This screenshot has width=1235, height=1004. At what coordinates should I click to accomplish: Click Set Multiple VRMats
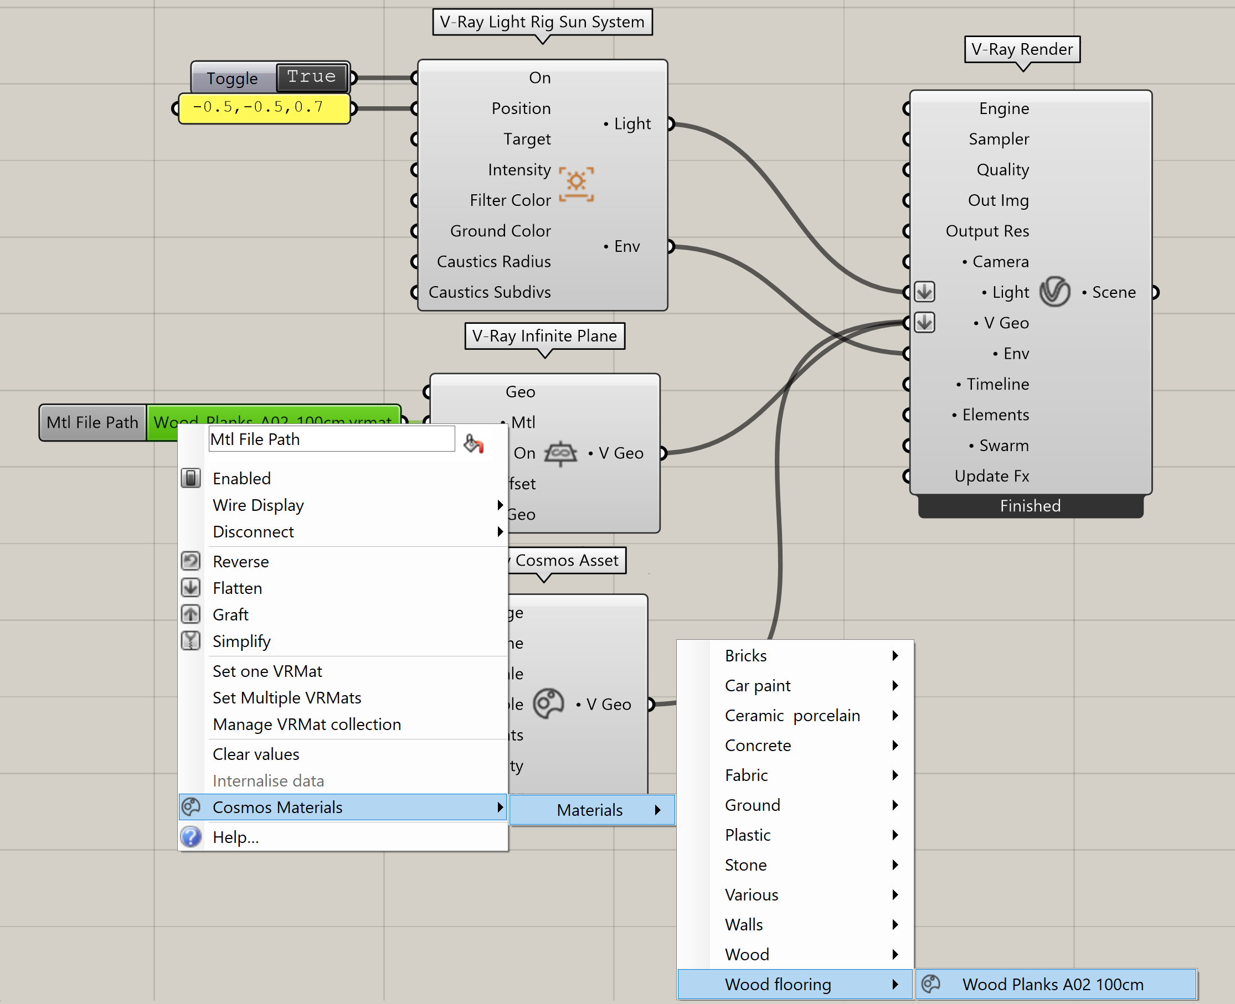click(x=343, y=697)
